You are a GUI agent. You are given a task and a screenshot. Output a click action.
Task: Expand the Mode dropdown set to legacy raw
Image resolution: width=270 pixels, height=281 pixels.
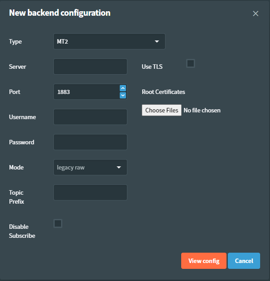(90, 167)
